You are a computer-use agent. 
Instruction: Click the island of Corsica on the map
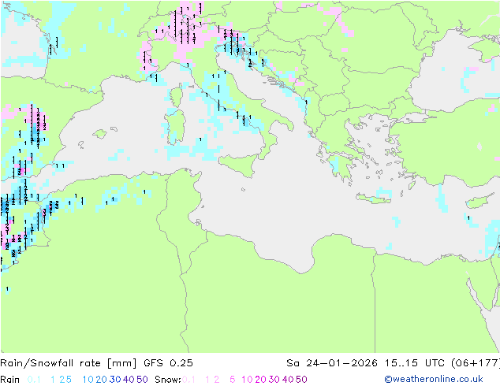point(177,96)
